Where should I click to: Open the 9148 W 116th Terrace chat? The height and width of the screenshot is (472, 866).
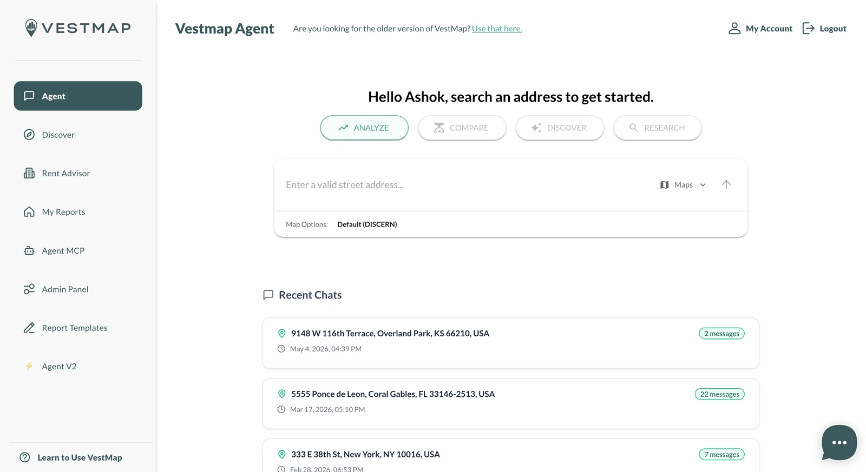(x=511, y=343)
